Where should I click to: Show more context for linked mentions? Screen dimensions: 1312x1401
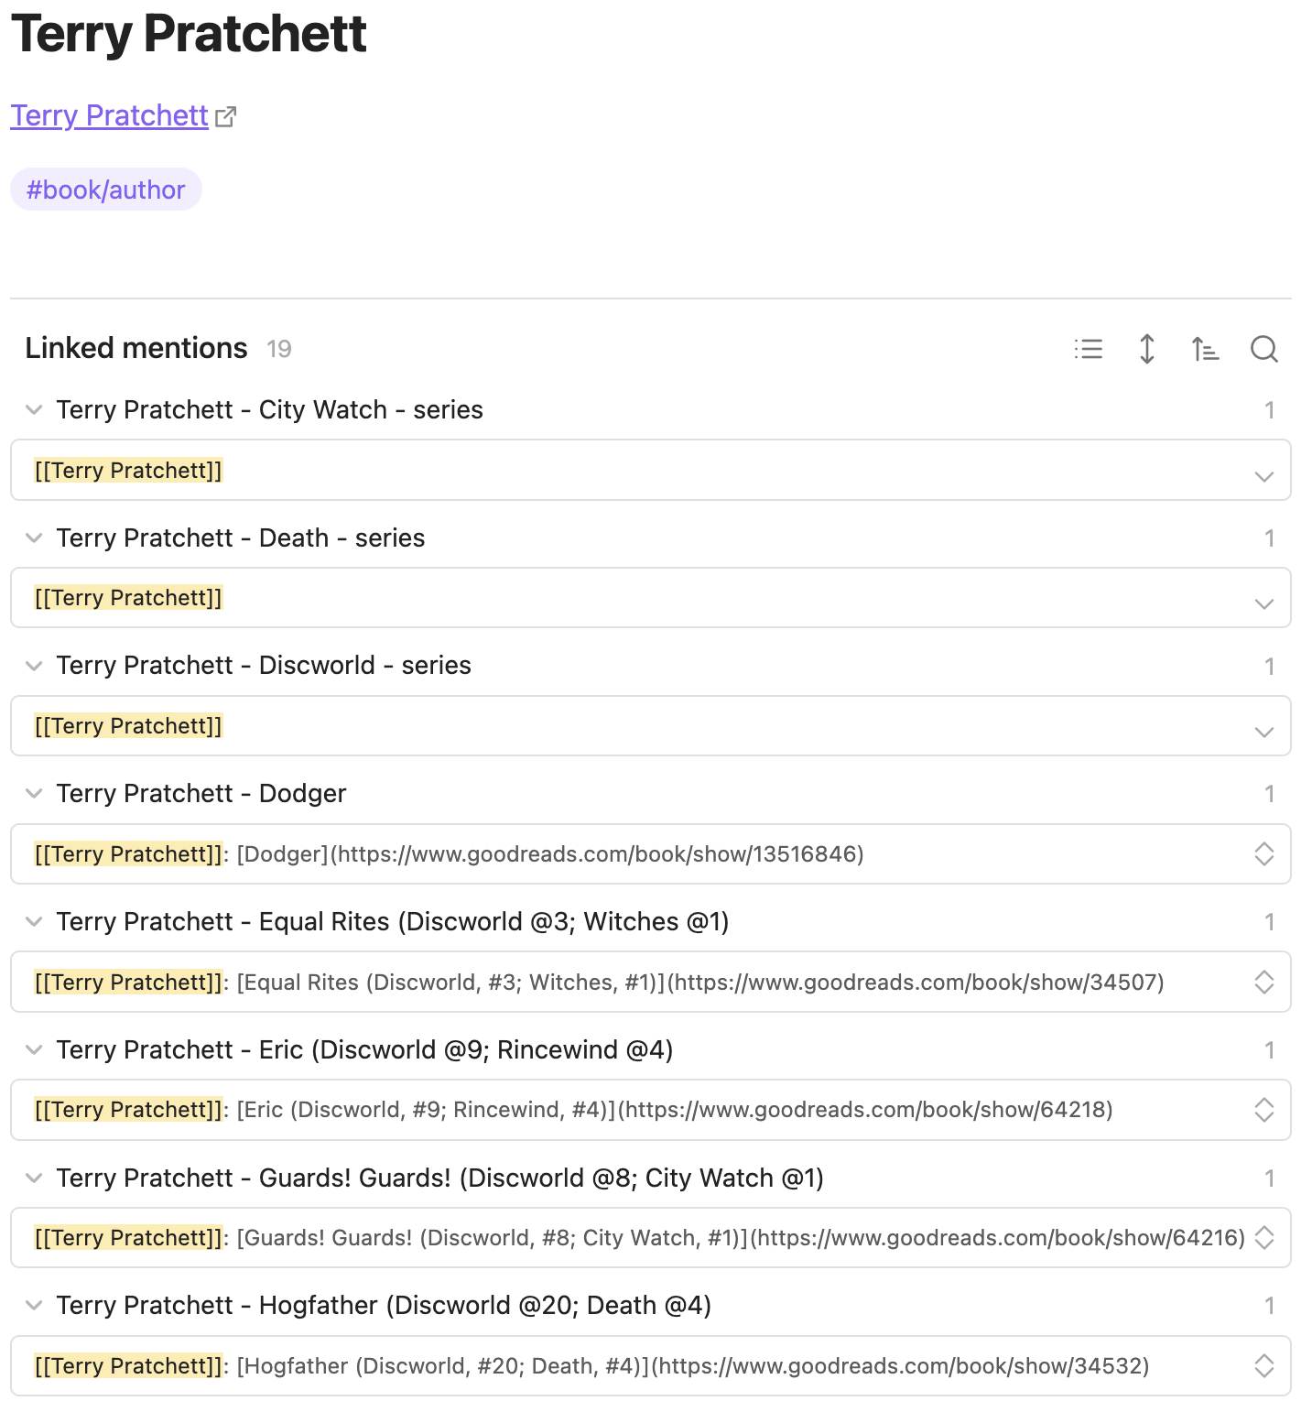click(x=1089, y=349)
